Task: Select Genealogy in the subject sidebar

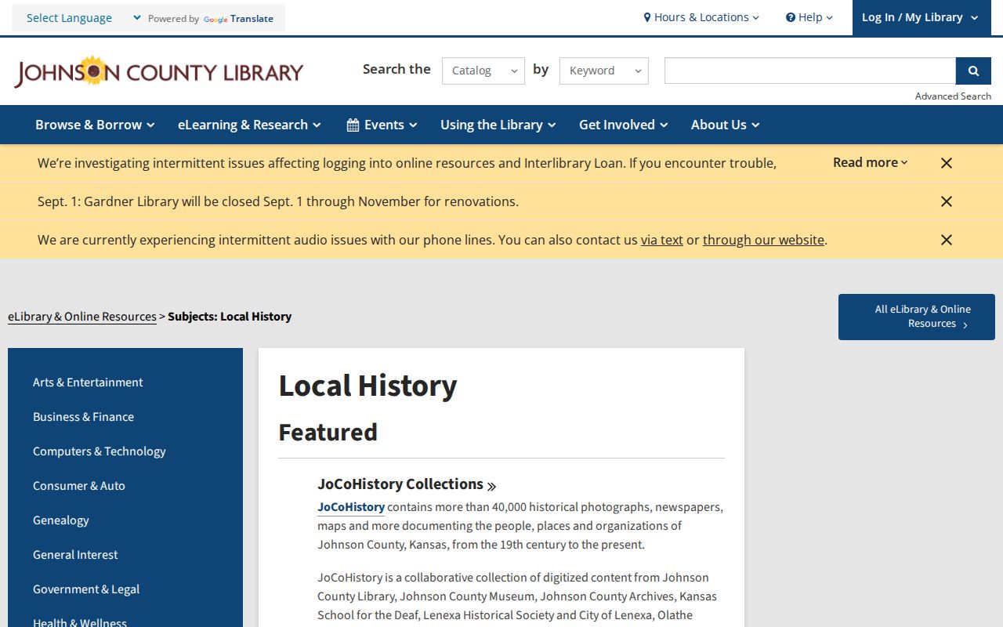Action: pos(61,520)
